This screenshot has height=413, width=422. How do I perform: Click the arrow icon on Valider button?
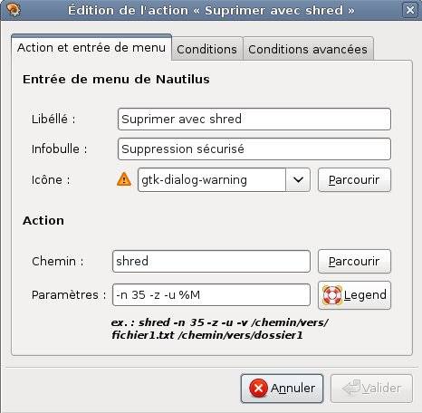pos(351,388)
